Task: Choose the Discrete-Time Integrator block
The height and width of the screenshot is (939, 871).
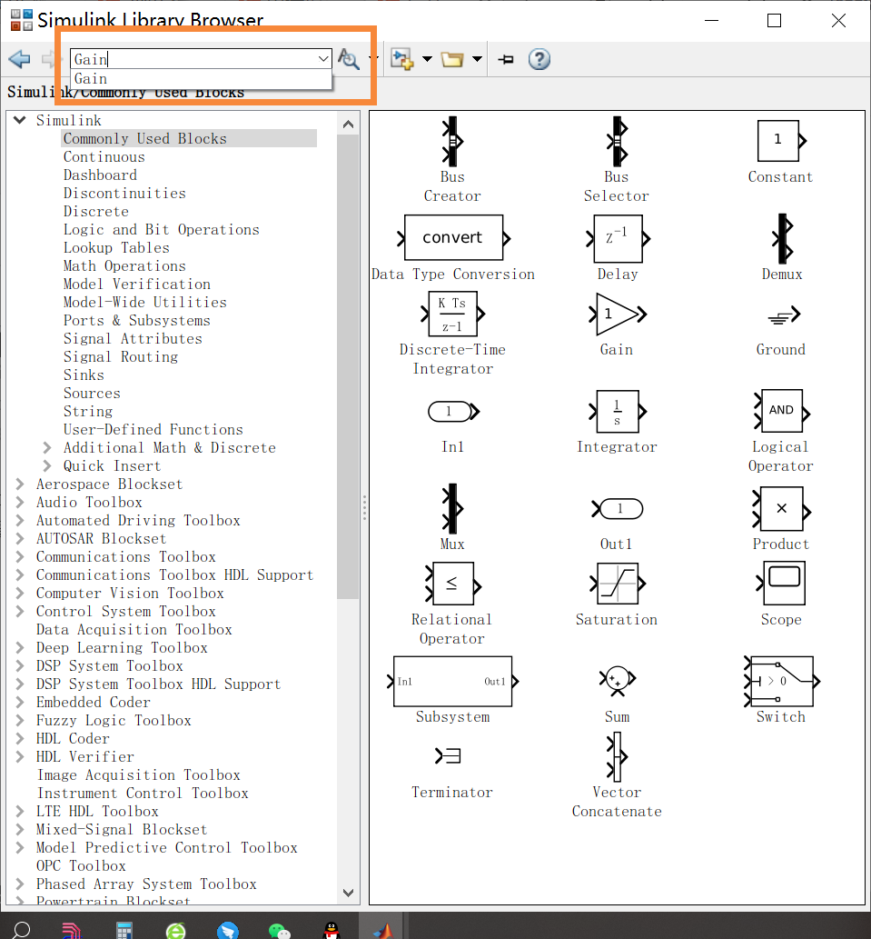Action: 453,314
